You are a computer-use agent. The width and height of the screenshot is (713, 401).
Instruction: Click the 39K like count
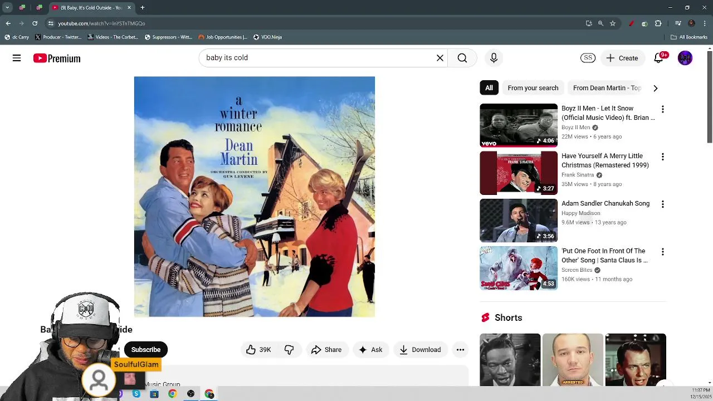(265, 350)
